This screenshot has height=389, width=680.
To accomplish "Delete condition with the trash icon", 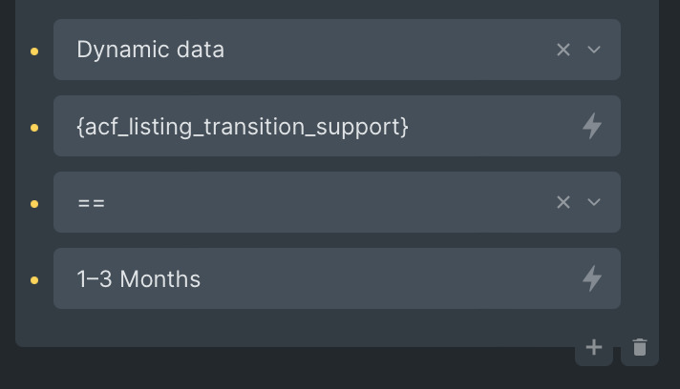I will (x=640, y=348).
